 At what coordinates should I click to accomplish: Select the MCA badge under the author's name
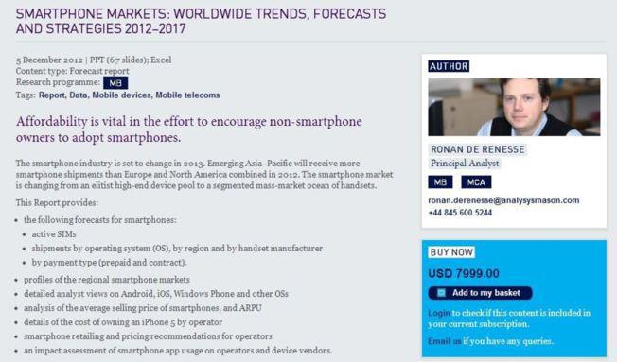pos(476,182)
